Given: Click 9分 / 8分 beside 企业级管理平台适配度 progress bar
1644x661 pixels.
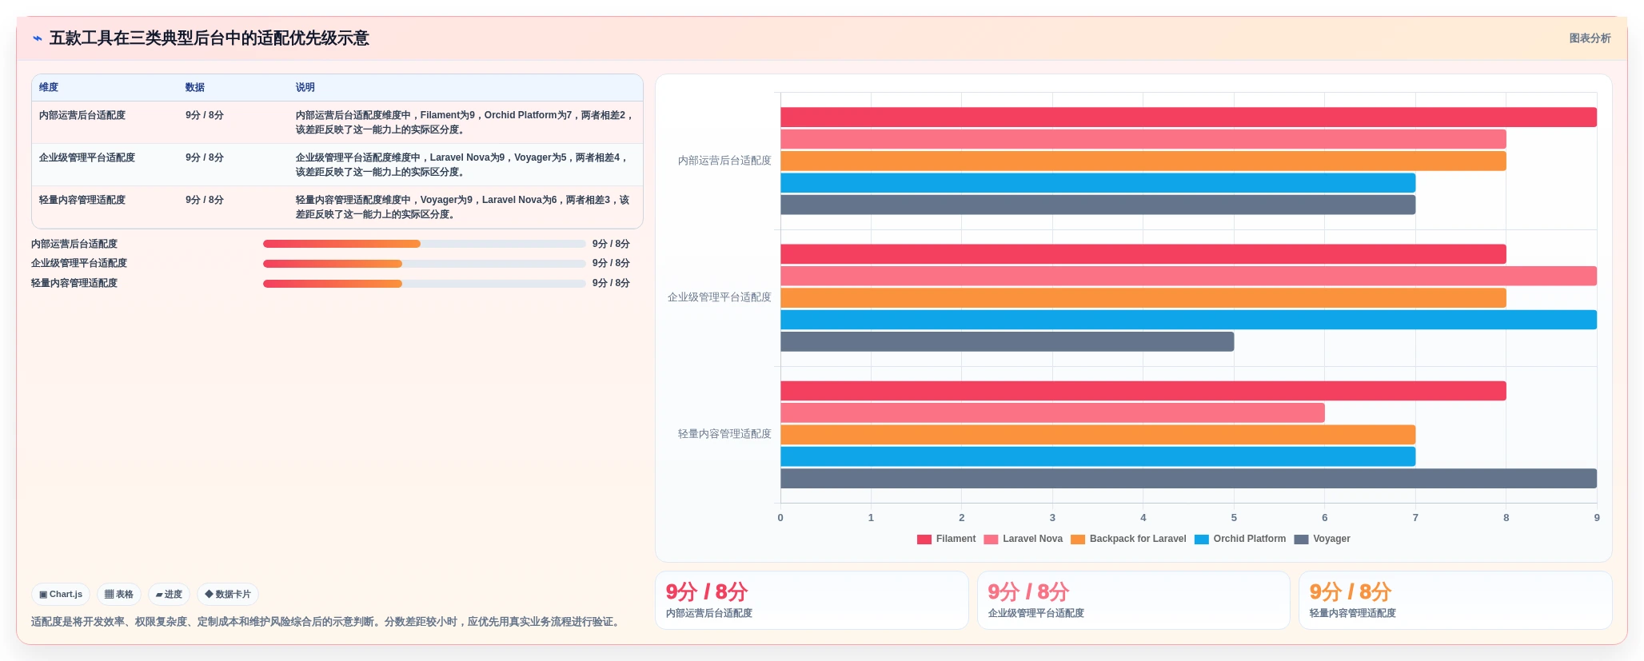Looking at the screenshot, I should pyautogui.click(x=611, y=263).
